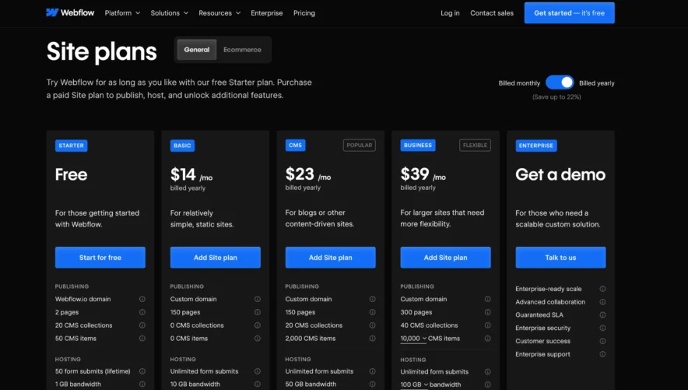Show info for 1 GB bandwidth

tap(142, 385)
